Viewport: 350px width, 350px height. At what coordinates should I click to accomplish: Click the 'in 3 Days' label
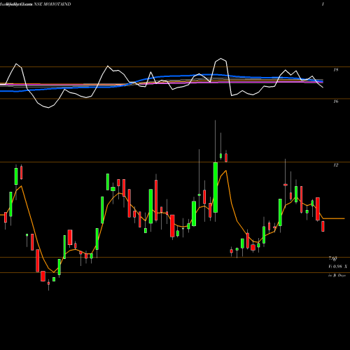337,275
